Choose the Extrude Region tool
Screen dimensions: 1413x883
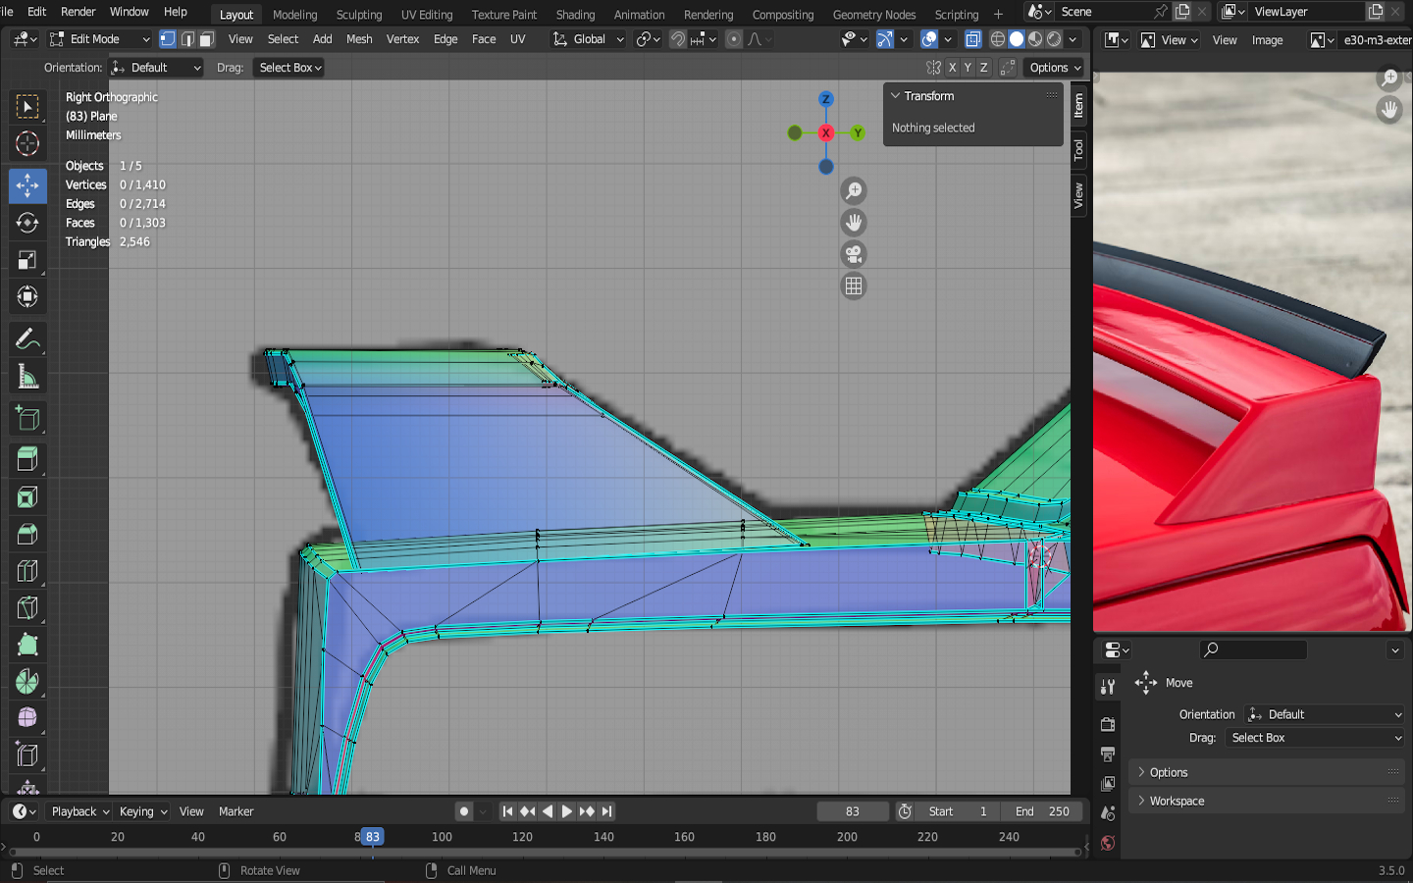point(27,458)
